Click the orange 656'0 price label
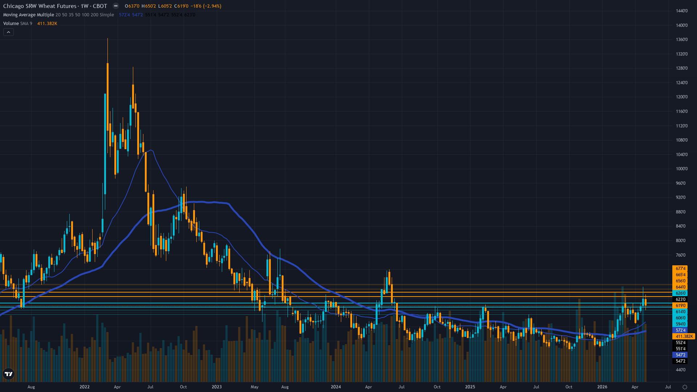Screen dimensions: 697x392 click(x=680, y=281)
